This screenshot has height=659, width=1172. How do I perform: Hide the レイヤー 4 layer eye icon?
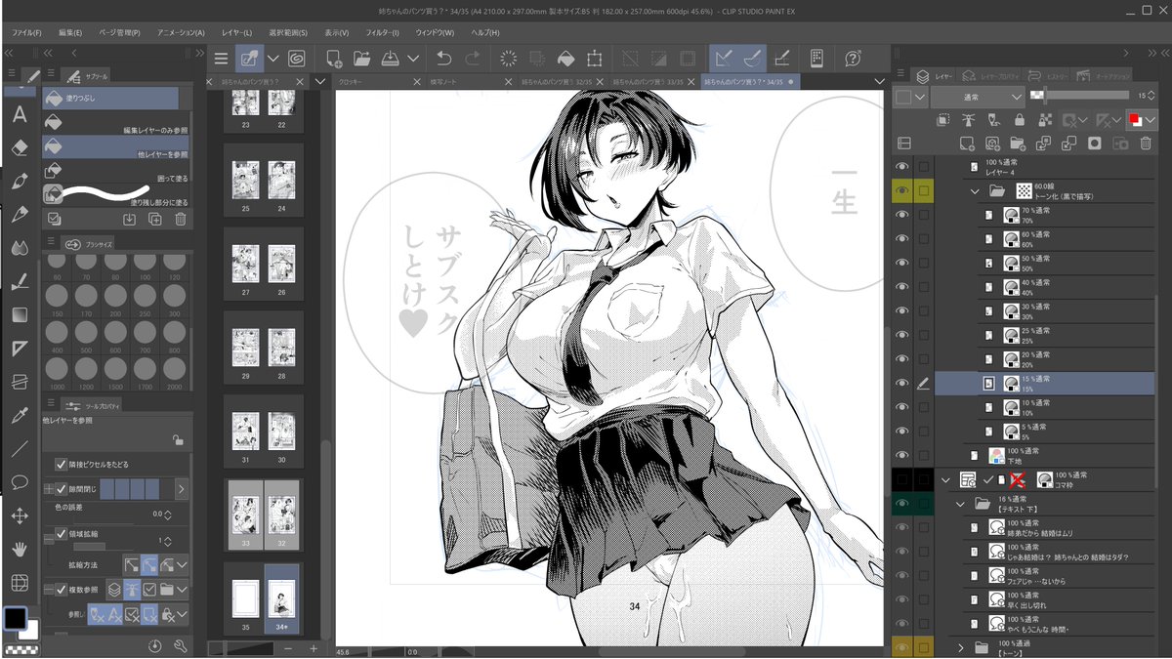pyautogui.click(x=901, y=166)
